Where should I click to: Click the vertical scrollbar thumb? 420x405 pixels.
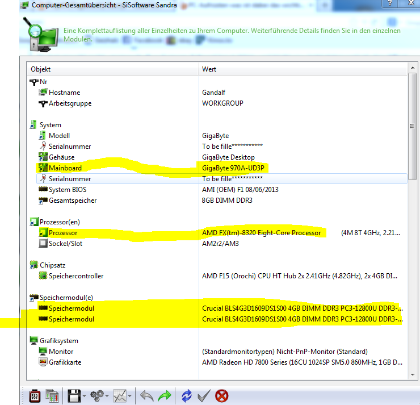(413, 126)
